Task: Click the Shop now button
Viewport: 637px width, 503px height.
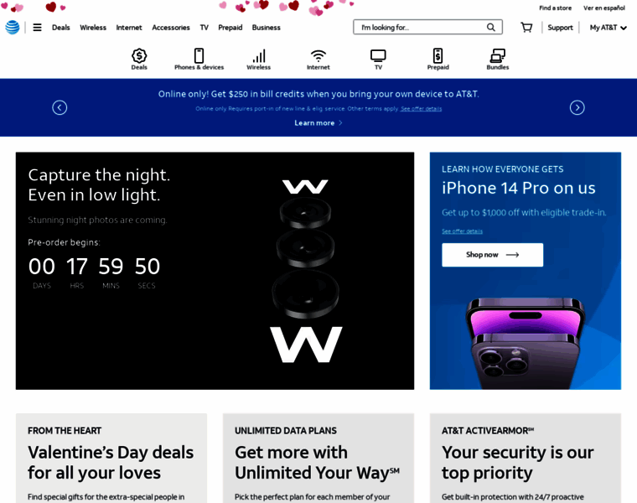Action: [492, 255]
